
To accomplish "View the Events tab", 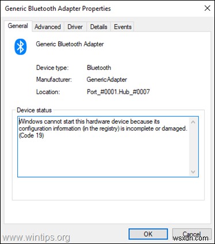I will [122, 27].
